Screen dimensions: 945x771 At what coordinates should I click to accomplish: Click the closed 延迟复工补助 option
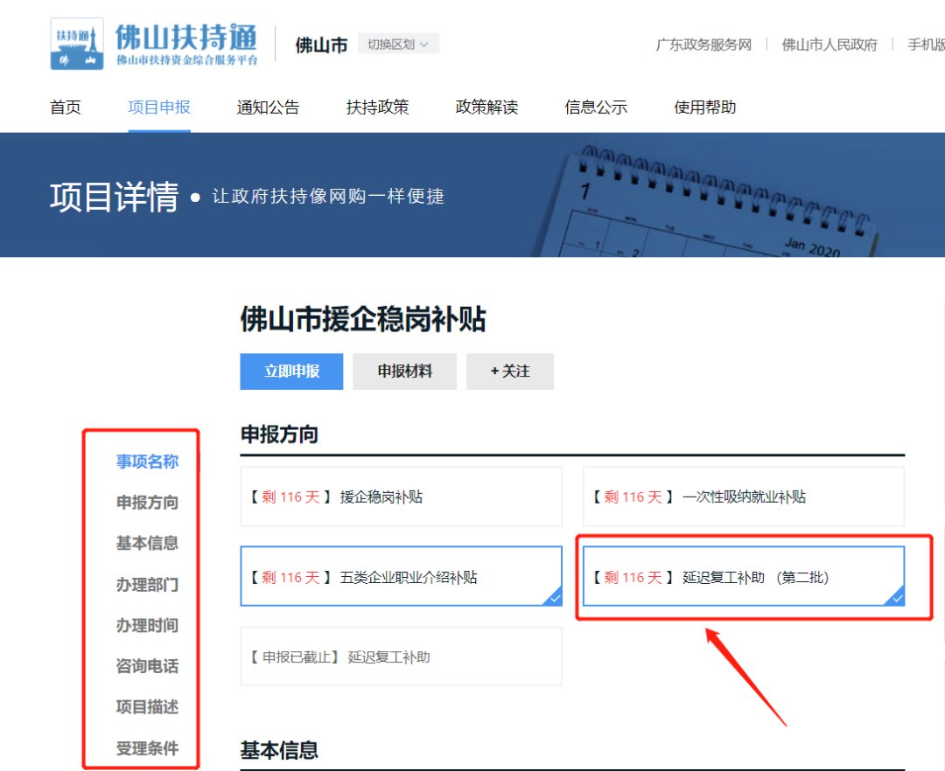(x=401, y=657)
